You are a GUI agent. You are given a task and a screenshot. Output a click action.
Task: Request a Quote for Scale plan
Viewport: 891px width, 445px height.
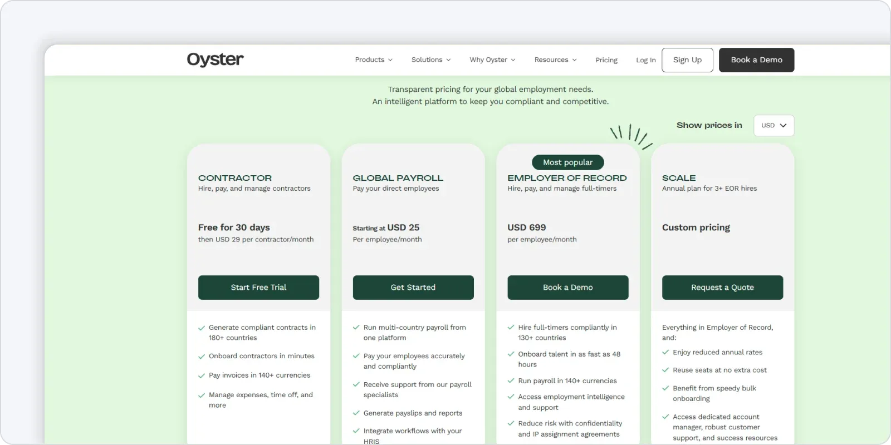pyautogui.click(x=722, y=288)
